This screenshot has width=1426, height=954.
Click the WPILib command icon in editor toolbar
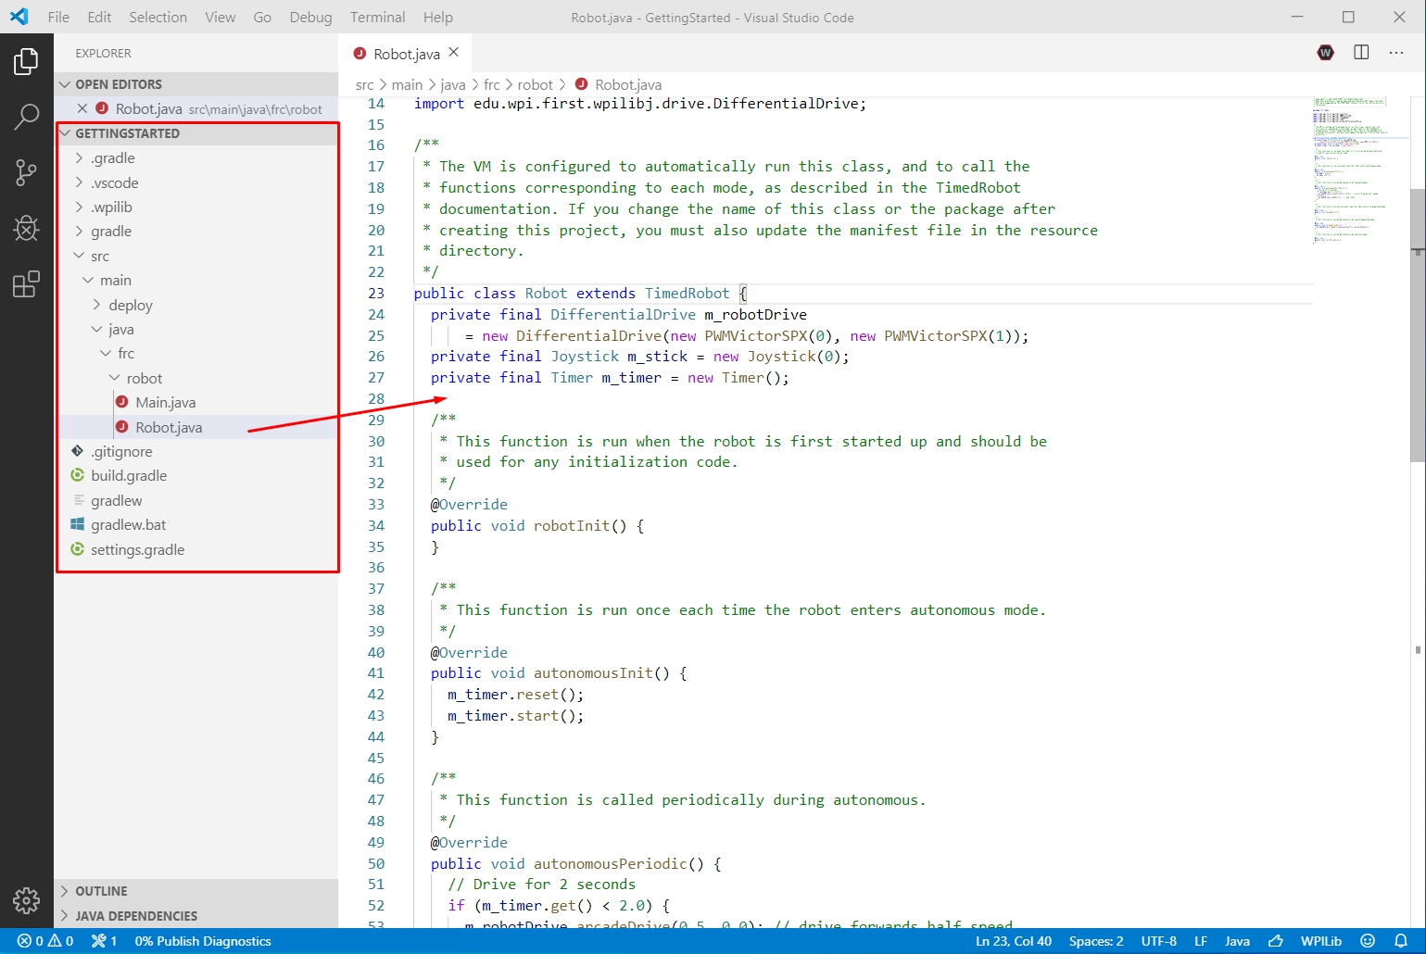click(x=1325, y=53)
